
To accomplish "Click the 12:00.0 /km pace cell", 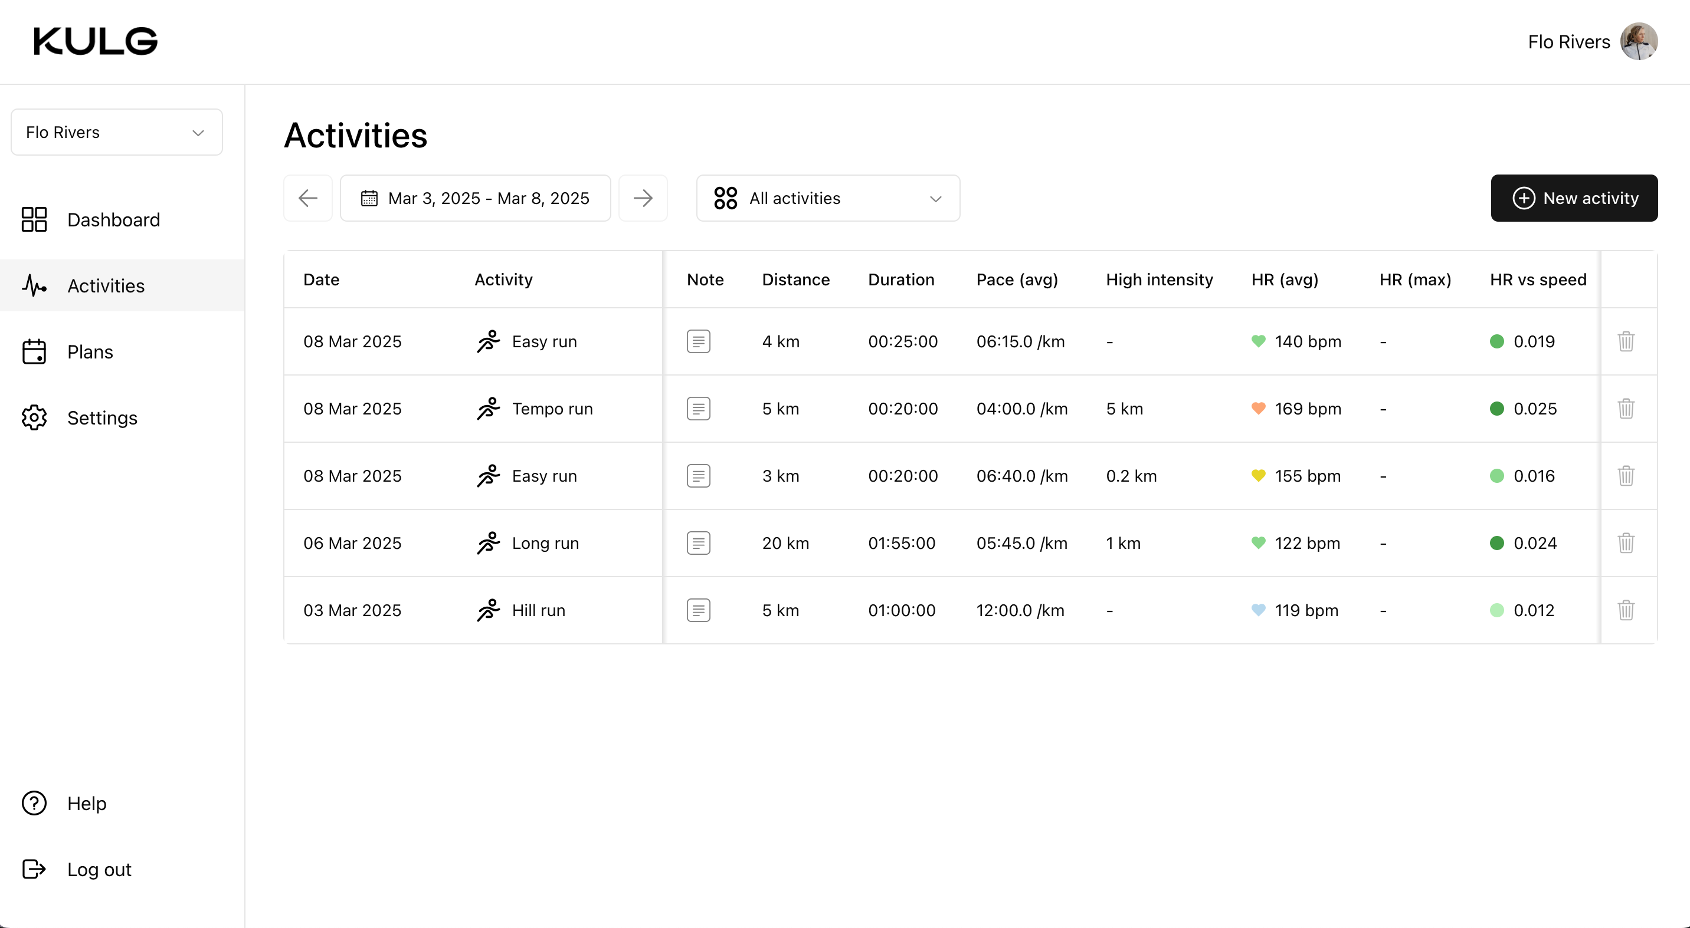I will tap(1020, 610).
